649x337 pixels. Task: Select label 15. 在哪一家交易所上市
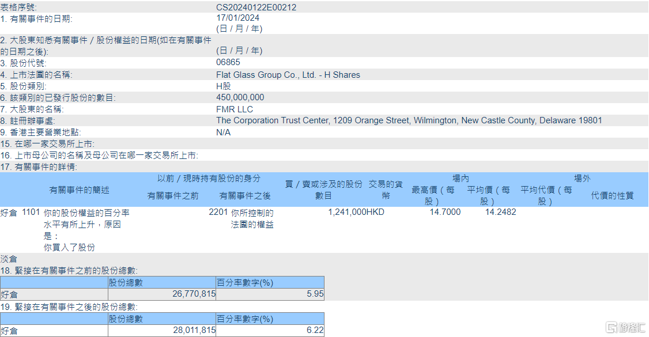click(x=48, y=144)
